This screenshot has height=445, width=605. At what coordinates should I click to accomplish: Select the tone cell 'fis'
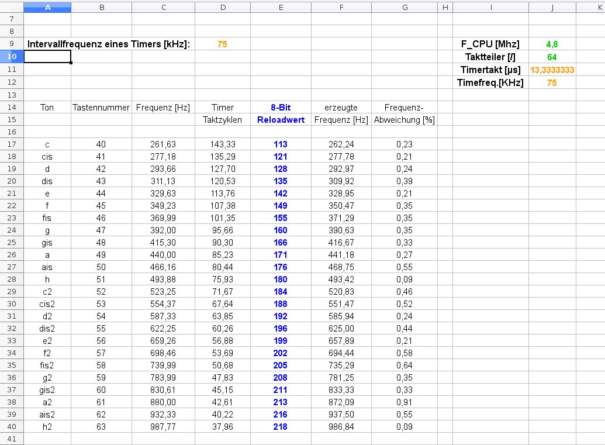pos(47,218)
